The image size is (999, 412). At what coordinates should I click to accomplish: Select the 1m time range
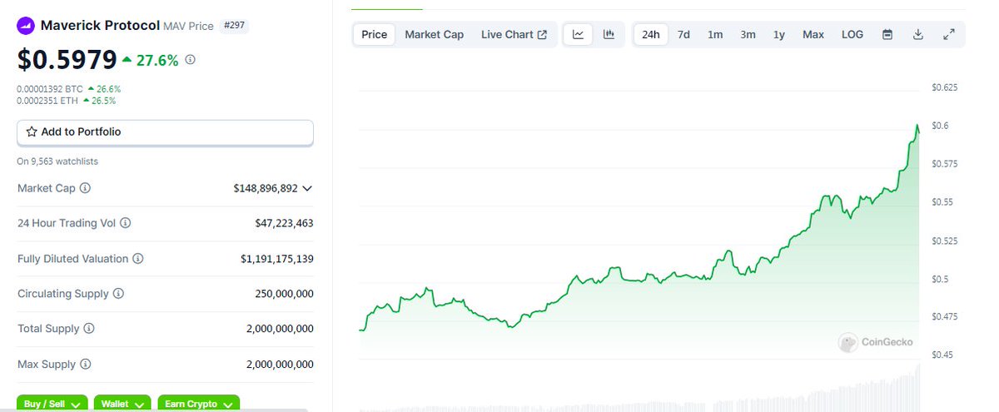(715, 34)
